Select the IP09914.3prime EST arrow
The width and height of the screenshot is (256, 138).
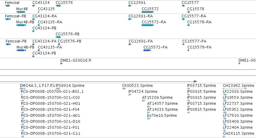pyautogui.click(x=58, y=89)
